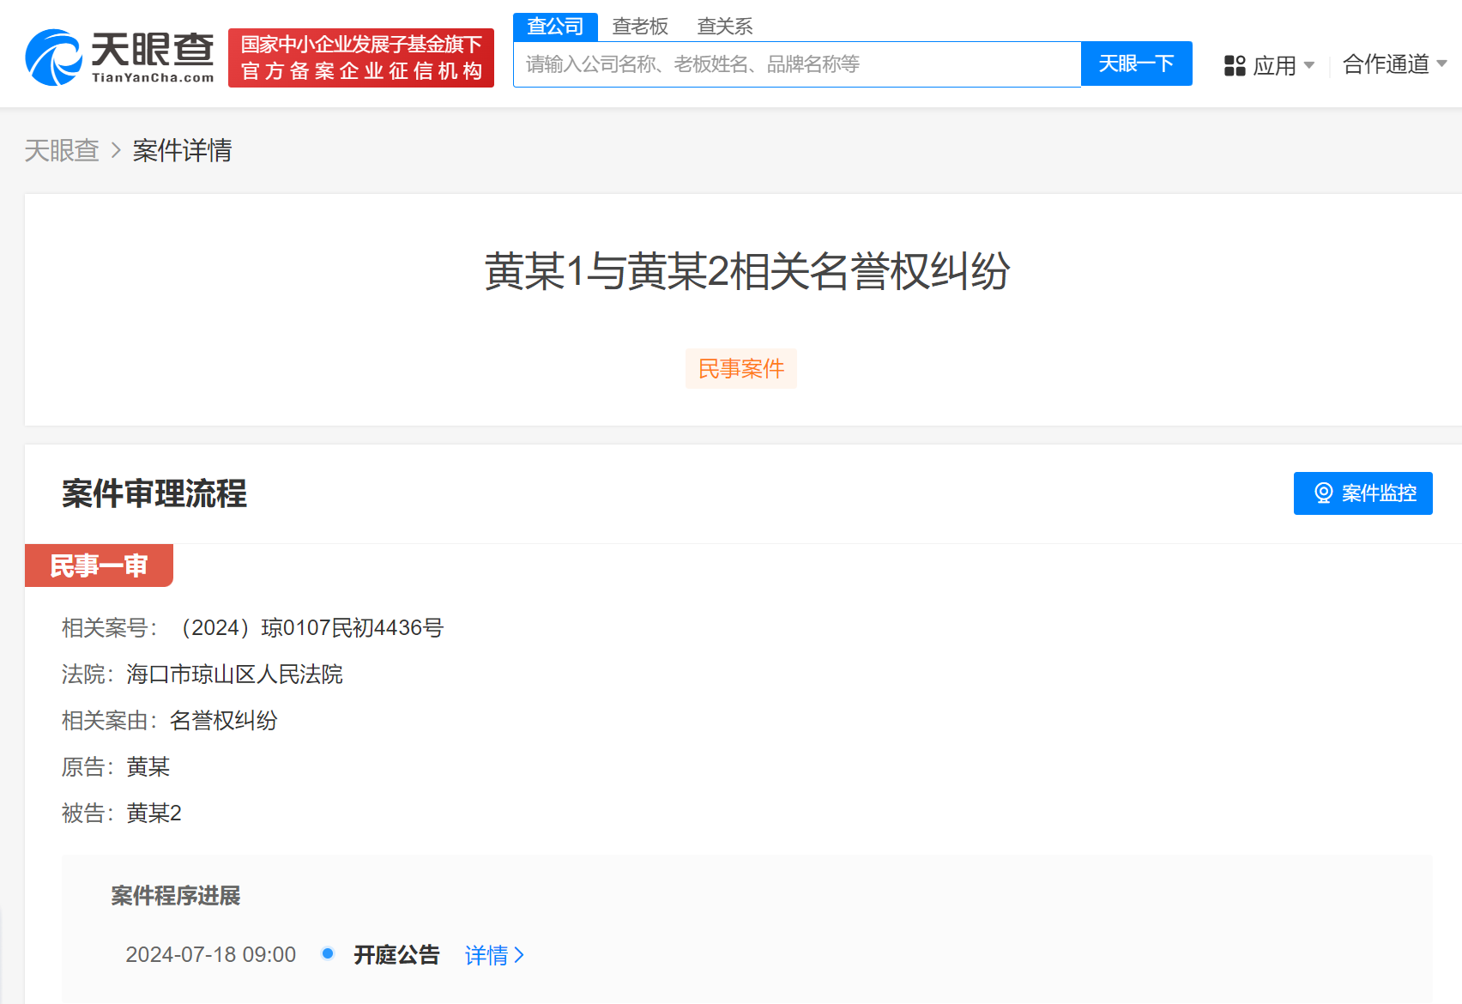Click the 天眼一下 search button
The width and height of the screenshot is (1462, 1004).
coord(1136,64)
